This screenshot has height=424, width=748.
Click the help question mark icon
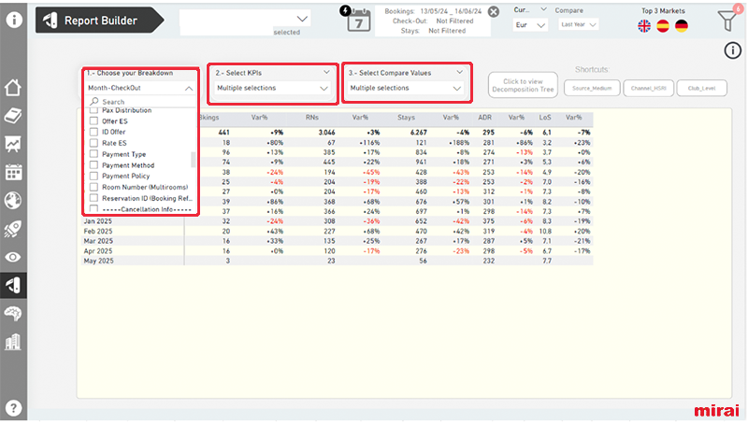tap(13, 408)
